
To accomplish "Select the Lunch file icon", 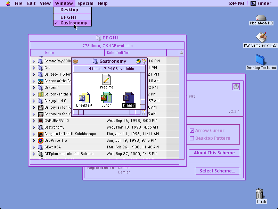I will coord(106,98).
